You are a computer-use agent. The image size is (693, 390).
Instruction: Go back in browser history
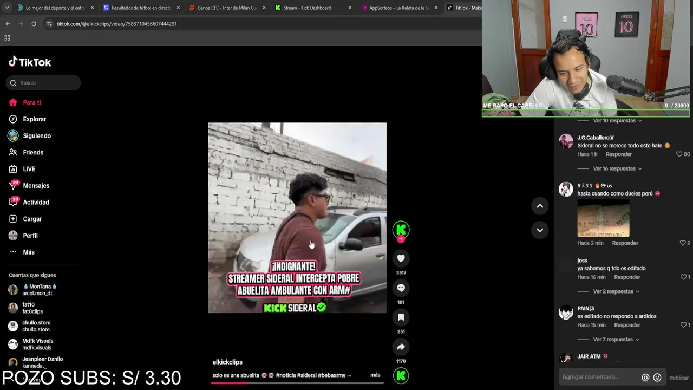(x=8, y=24)
